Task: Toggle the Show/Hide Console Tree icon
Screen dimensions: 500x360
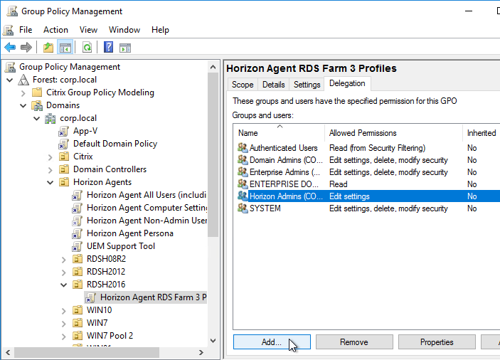Action: pos(65,48)
